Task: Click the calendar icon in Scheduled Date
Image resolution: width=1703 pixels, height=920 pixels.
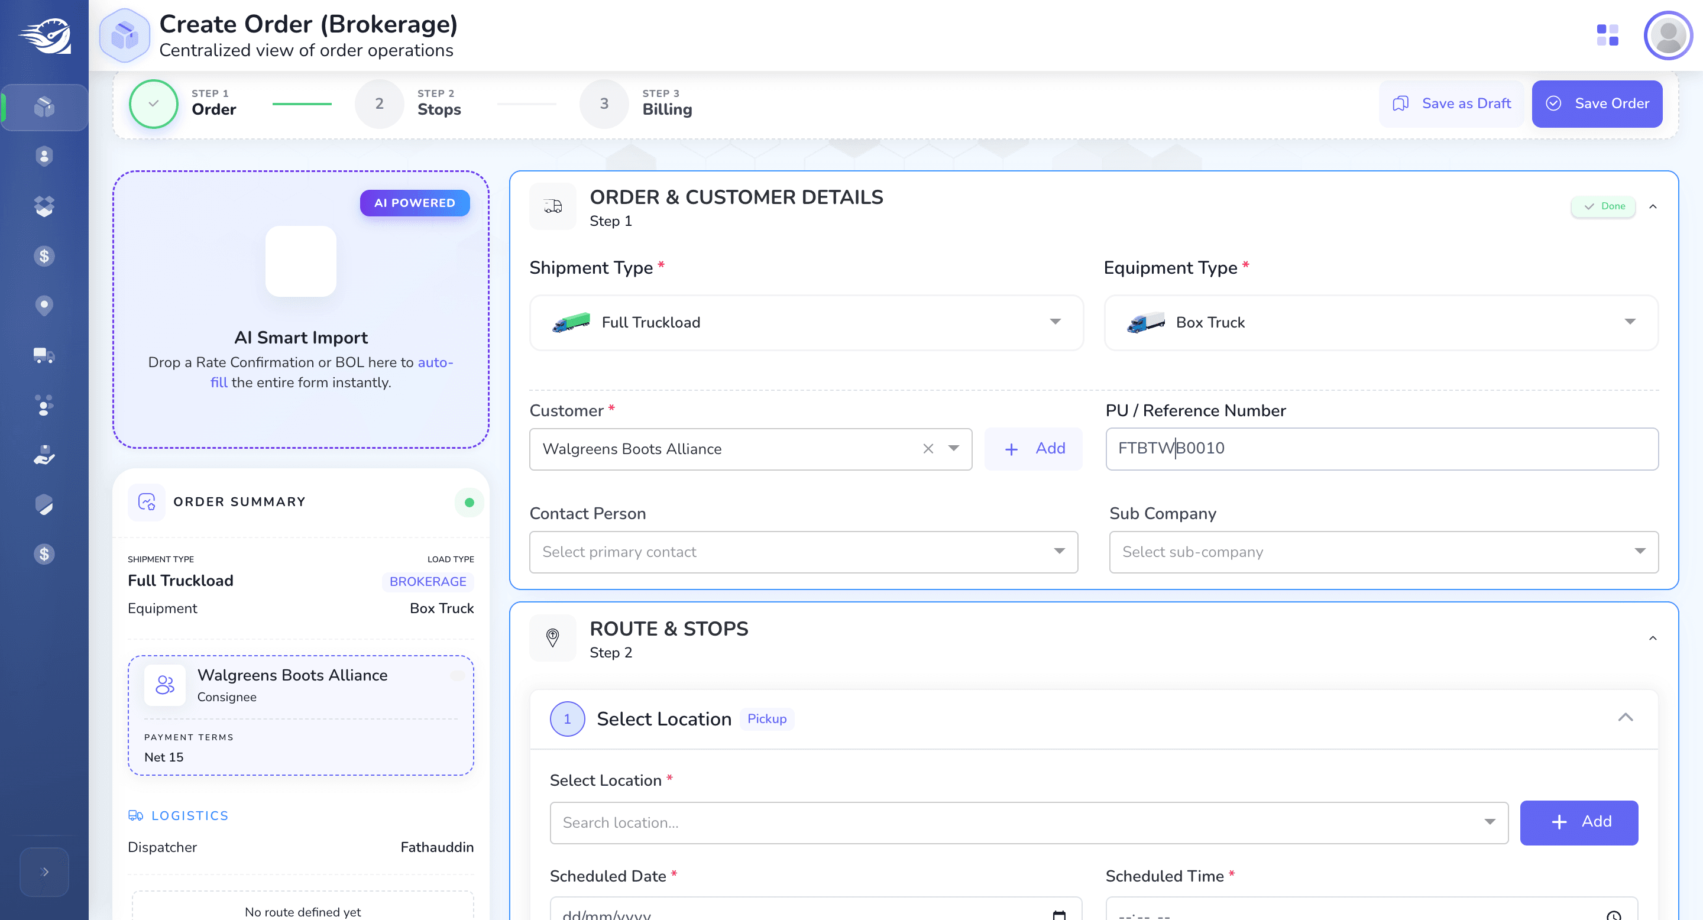Action: coord(1058,915)
